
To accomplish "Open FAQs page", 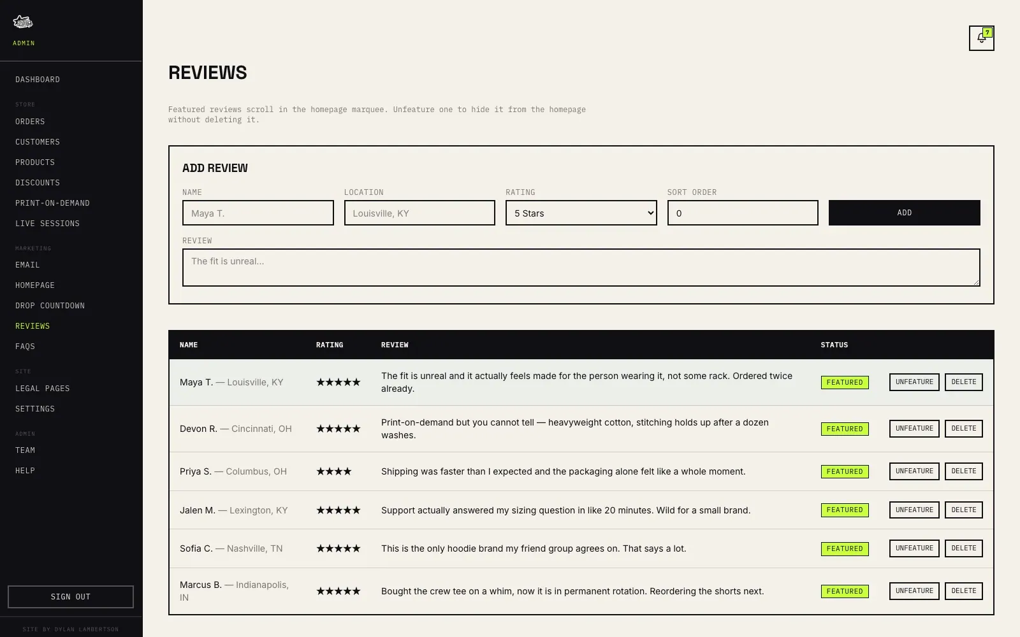I will 25,347.
